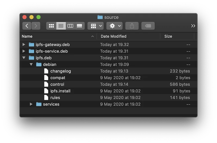Select the control file icon
This screenshot has height=143, width=217.
pyautogui.click(x=46, y=84)
